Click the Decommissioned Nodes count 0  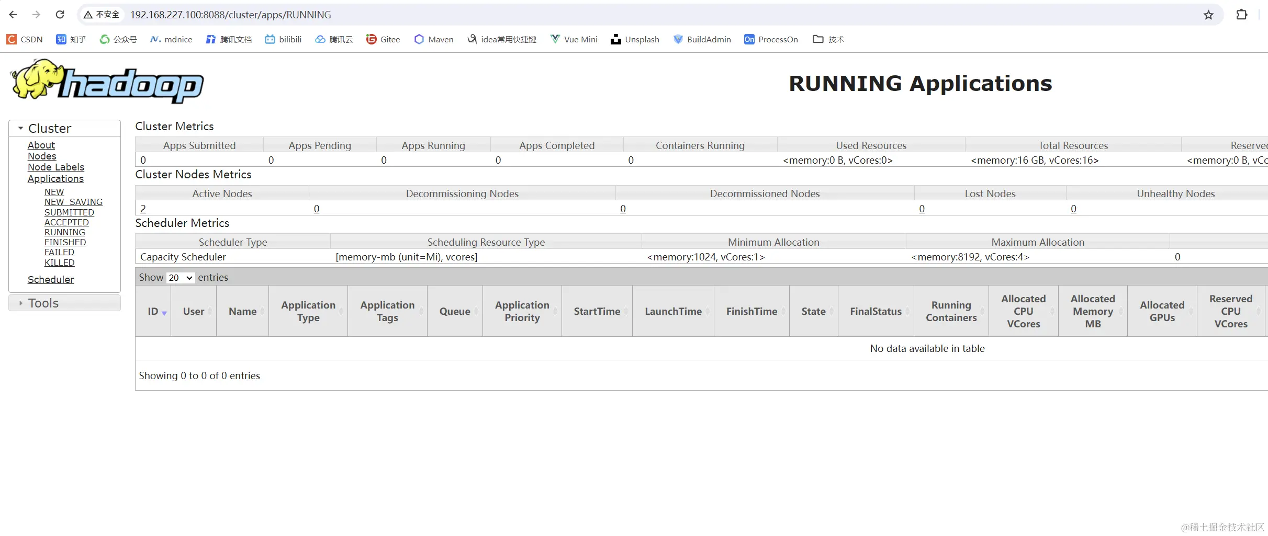pos(623,209)
